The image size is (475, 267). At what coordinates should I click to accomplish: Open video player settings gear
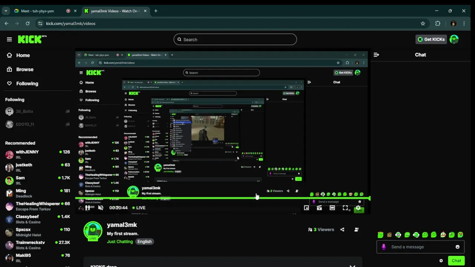[358, 208]
